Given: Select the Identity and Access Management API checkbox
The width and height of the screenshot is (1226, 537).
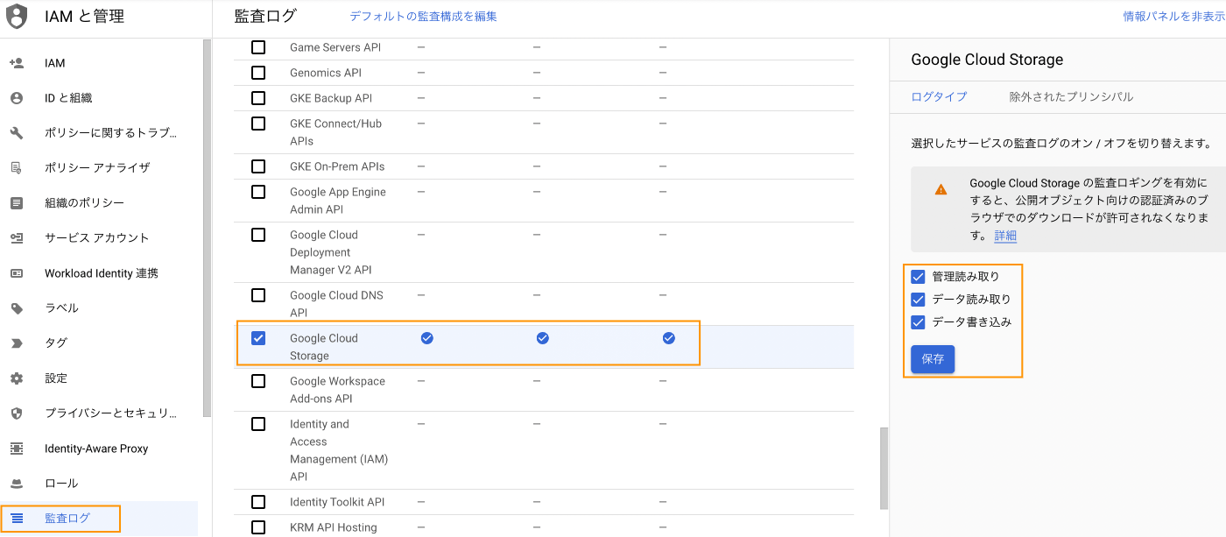Looking at the screenshot, I should (x=258, y=424).
